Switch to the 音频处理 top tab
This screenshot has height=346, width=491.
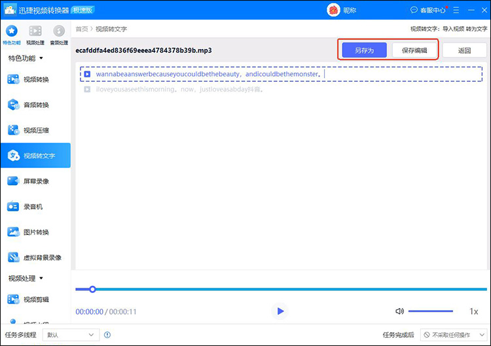pyautogui.click(x=59, y=35)
